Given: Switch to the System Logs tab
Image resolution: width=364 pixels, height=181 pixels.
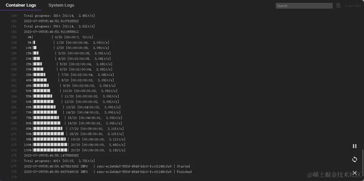Looking at the screenshot, I should point(61,5).
